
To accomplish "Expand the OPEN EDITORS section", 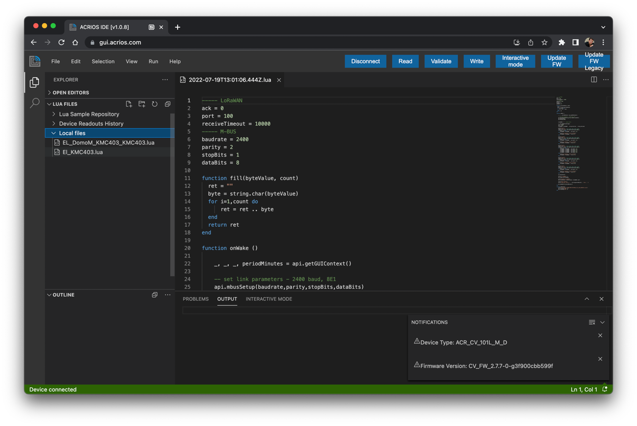I will tap(109, 92).
